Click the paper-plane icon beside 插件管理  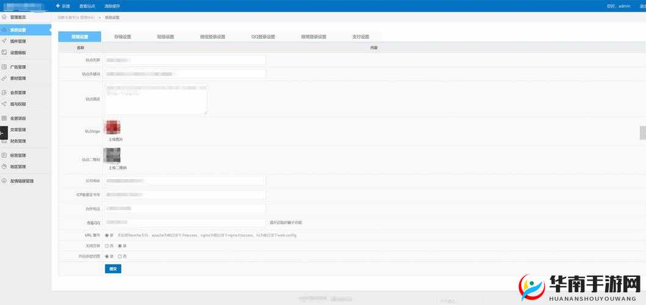click(x=4, y=41)
